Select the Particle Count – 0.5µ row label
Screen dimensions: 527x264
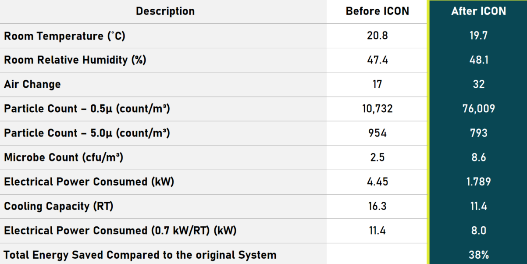pyautogui.click(x=87, y=109)
